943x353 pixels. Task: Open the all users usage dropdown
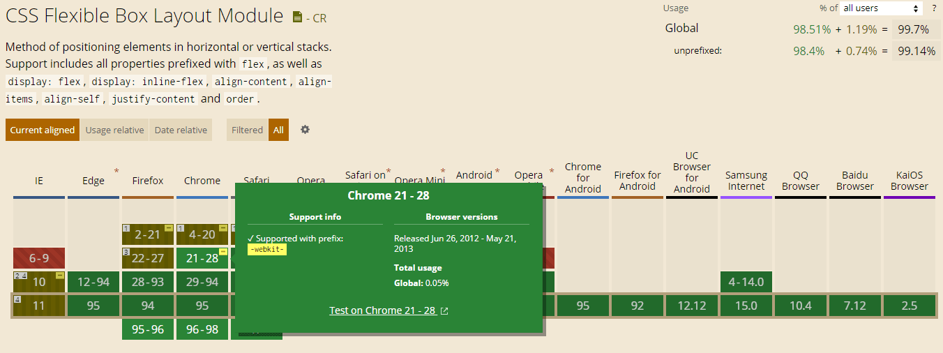click(x=881, y=8)
